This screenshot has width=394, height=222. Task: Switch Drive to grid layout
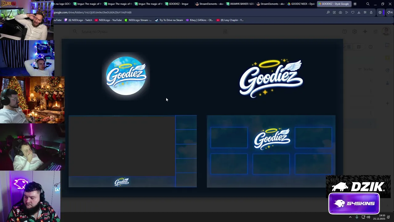pyautogui.click(x=359, y=47)
